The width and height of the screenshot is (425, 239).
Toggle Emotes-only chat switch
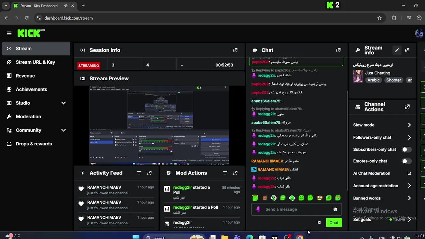[x=406, y=161]
